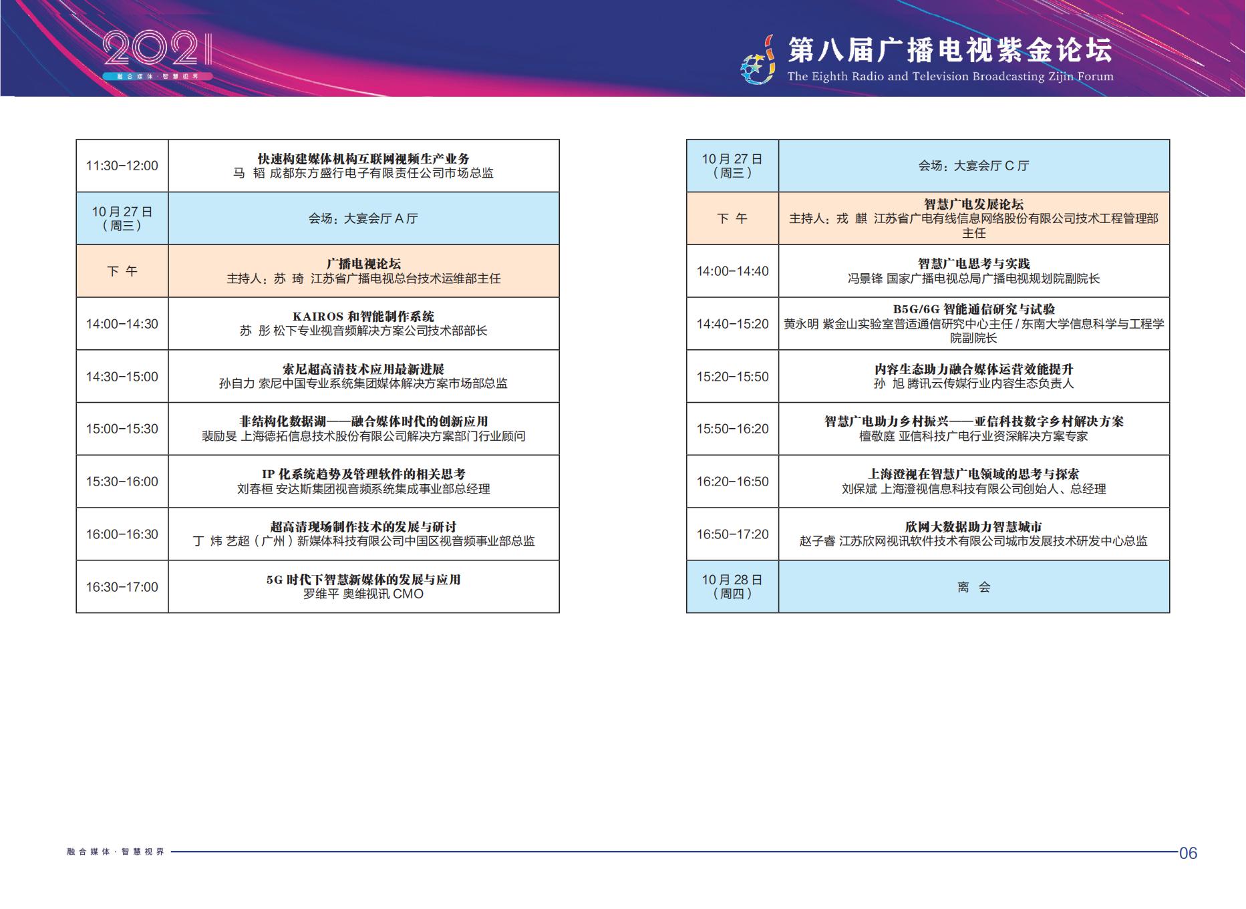
Task: Click the title 快速构建媒体机构互联网视频生产业务
Action: click(363, 158)
